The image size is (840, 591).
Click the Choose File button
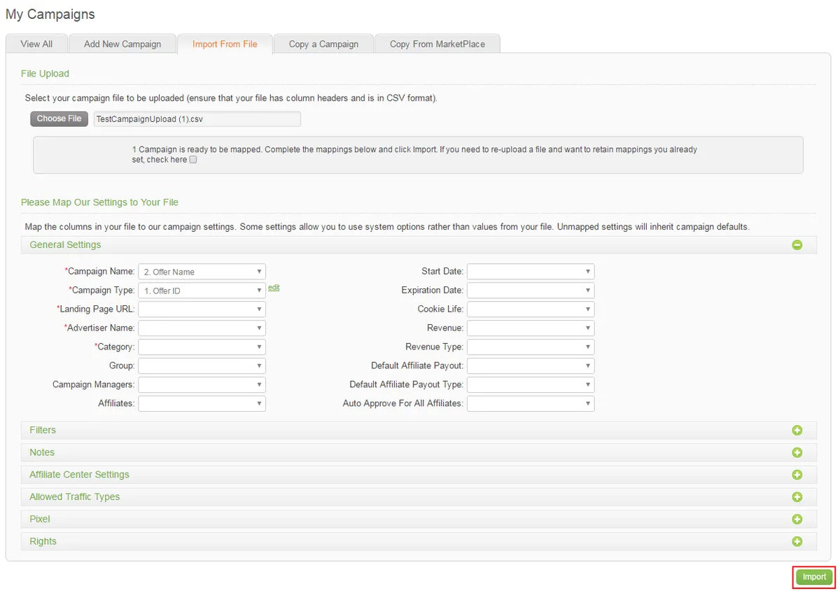coord(59,119)
